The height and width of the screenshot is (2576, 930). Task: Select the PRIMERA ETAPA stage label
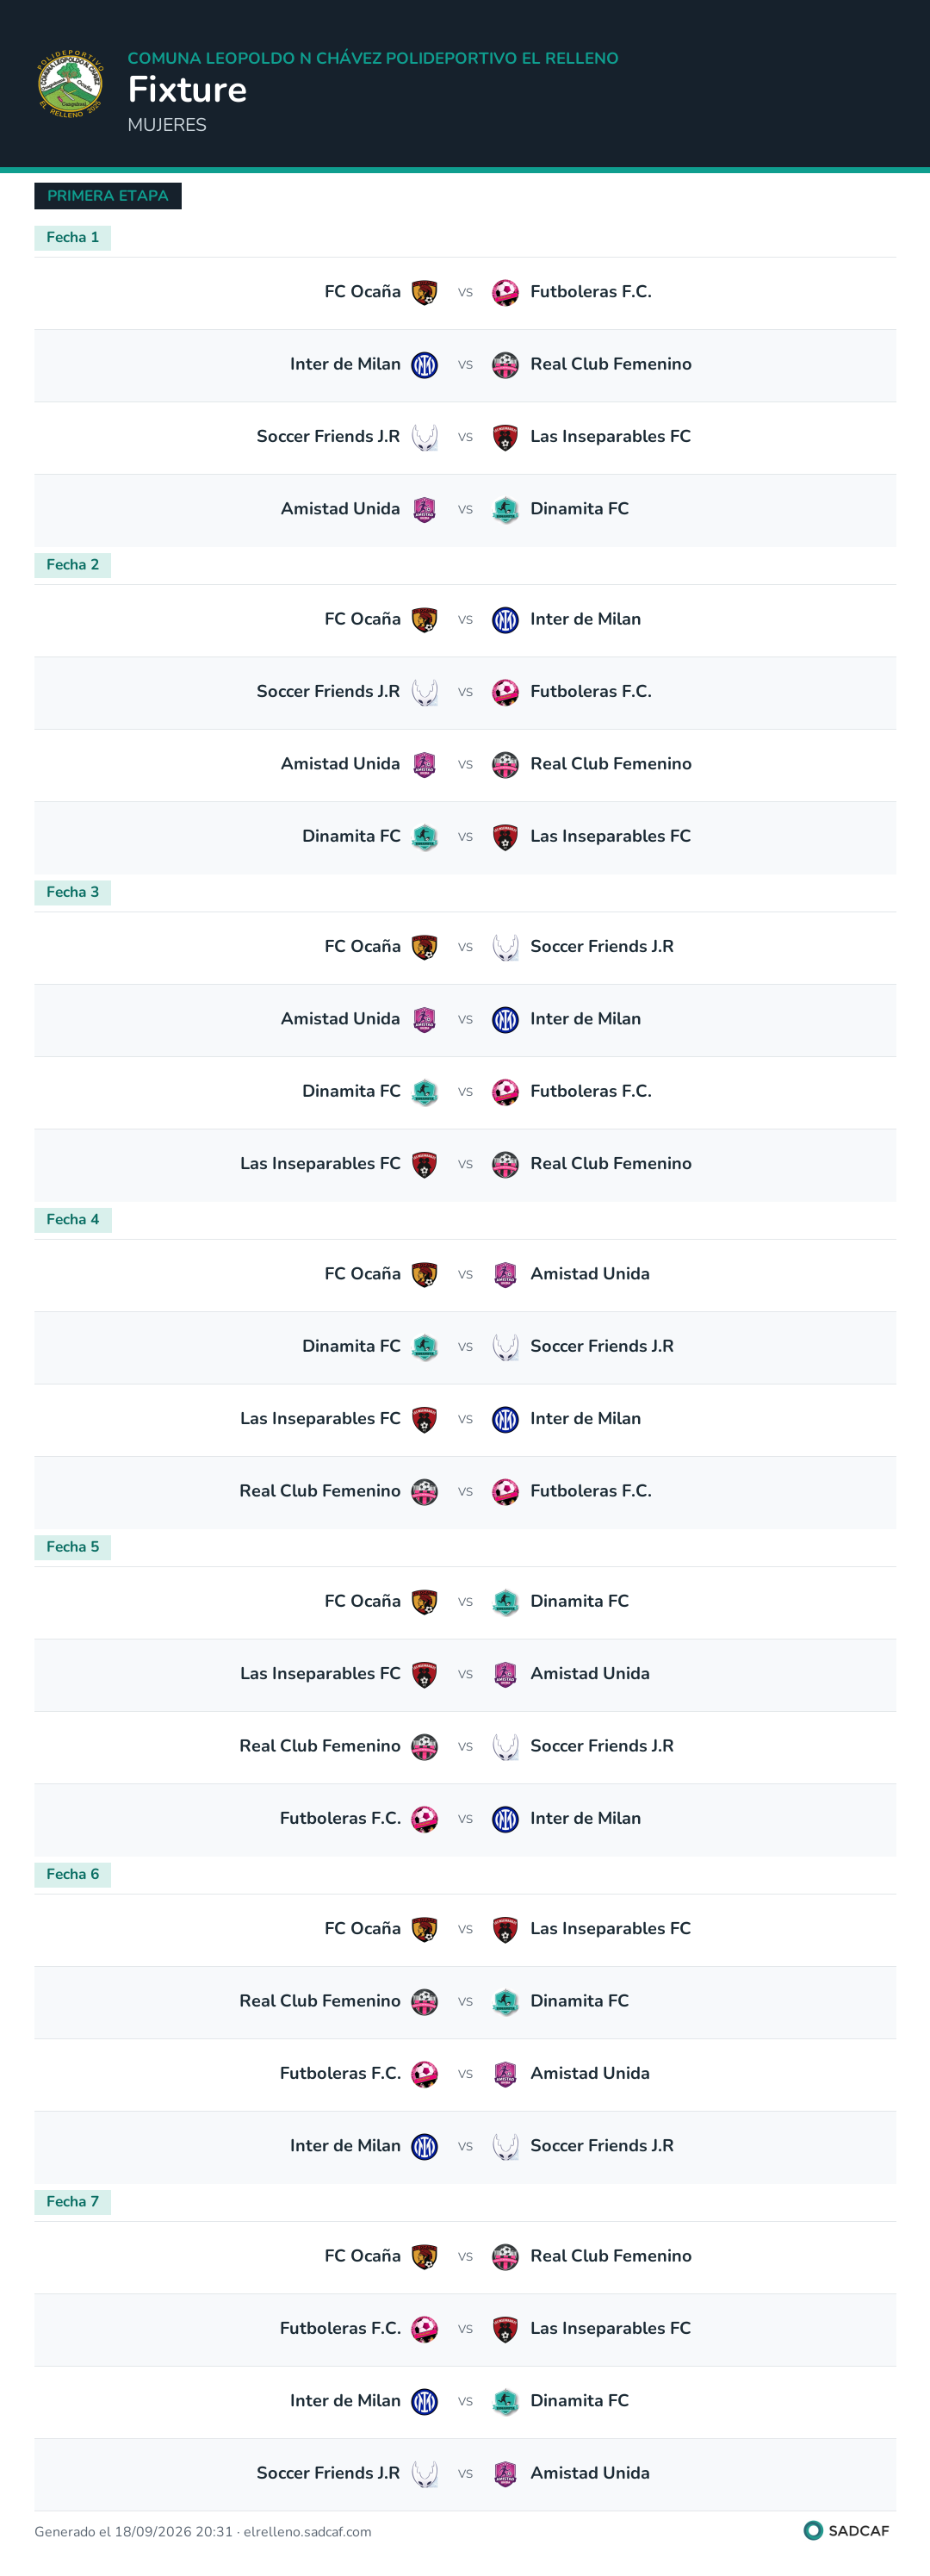108,196
